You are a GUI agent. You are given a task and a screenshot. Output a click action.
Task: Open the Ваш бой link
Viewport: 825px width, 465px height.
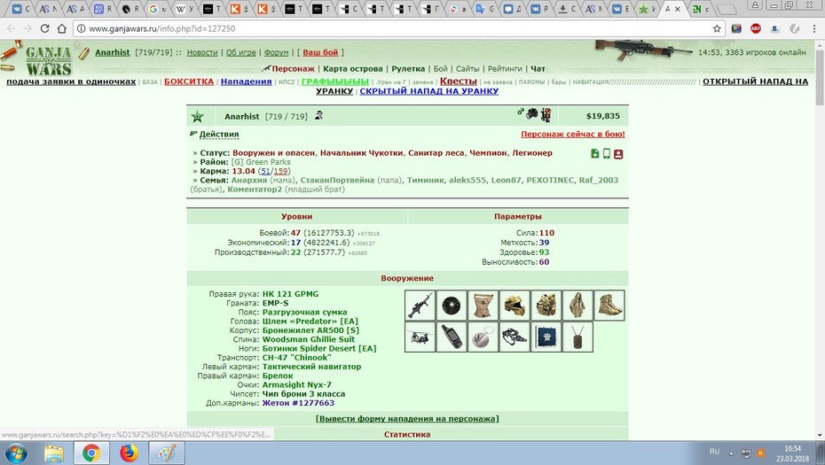320,52
